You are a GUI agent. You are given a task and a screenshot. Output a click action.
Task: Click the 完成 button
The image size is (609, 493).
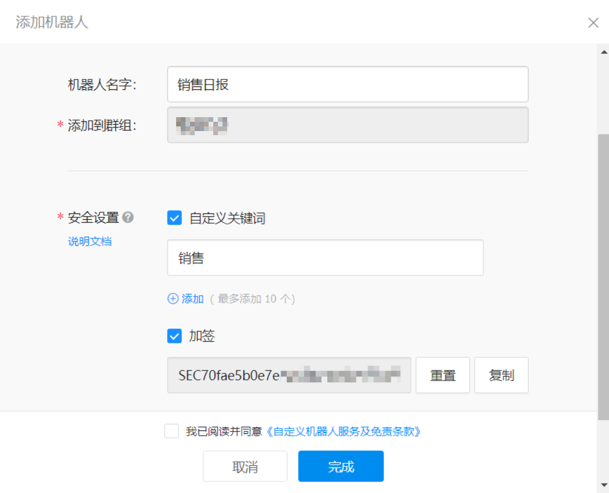(341, 466)
